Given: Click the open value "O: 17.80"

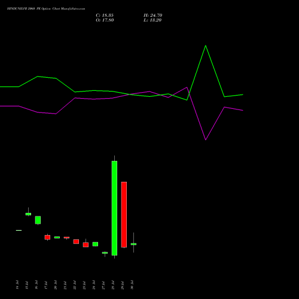Looking at the screenshot, I should click(x=105, y=20).
